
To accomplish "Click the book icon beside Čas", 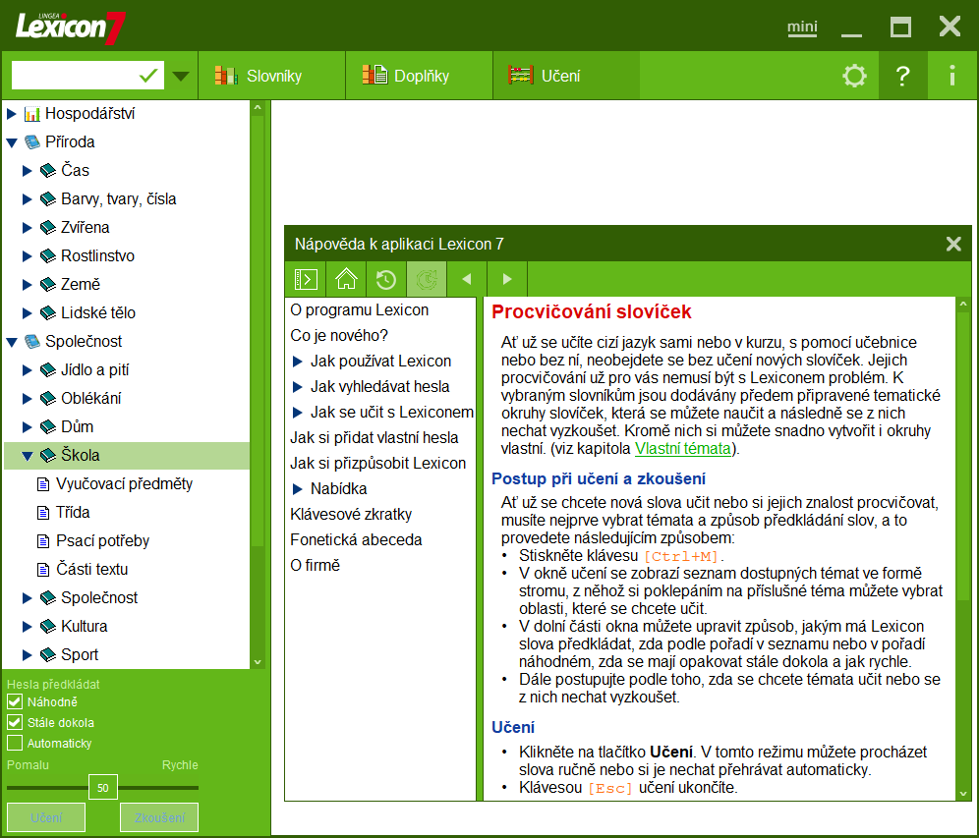I will pyautogui.click(x=48, y=170).
